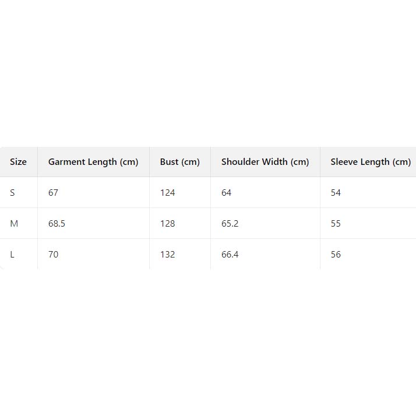
Task: Click sleeve length value 55
Action: click(336, 224)
